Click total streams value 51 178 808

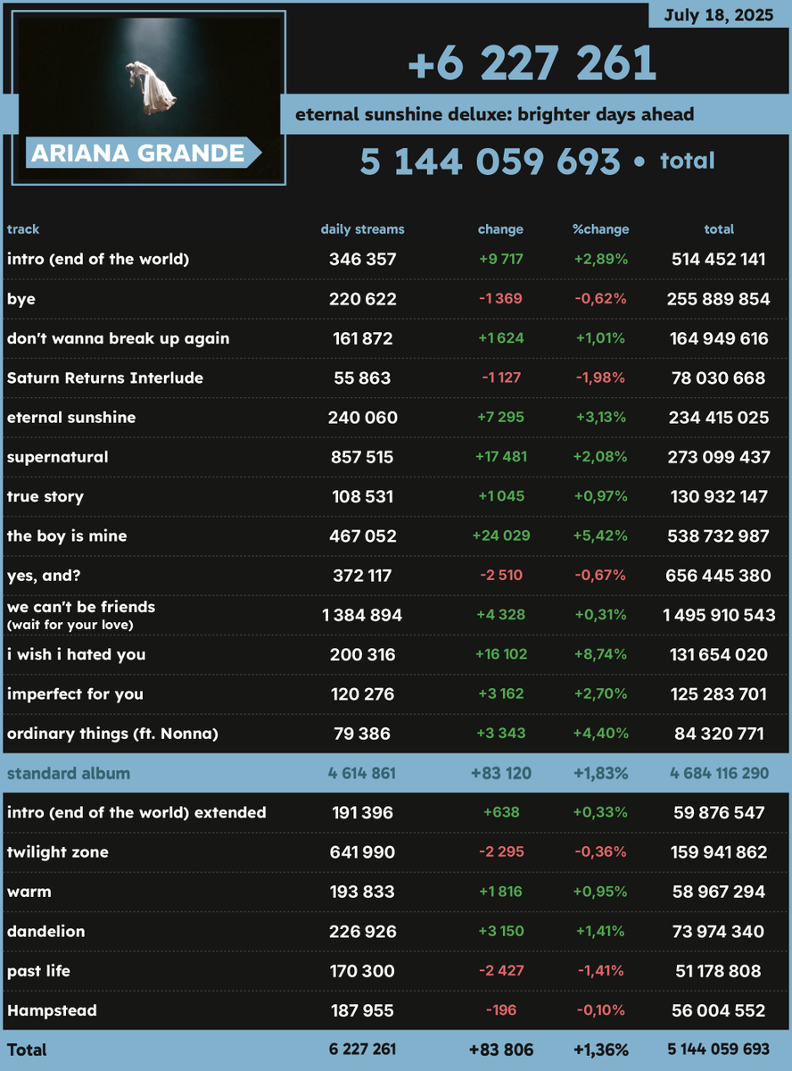point(719,970)
